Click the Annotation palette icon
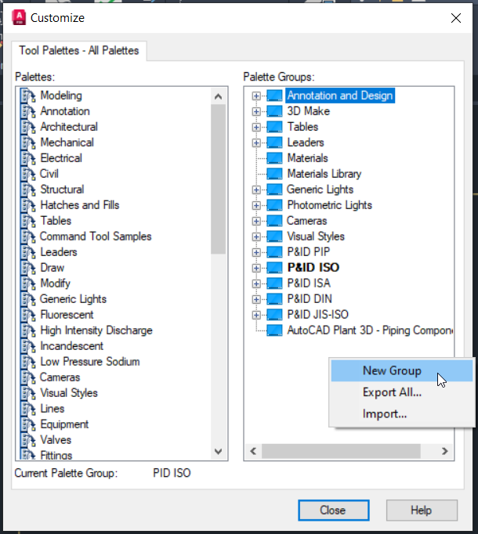The image size is (478, 534). coord(28,111)
